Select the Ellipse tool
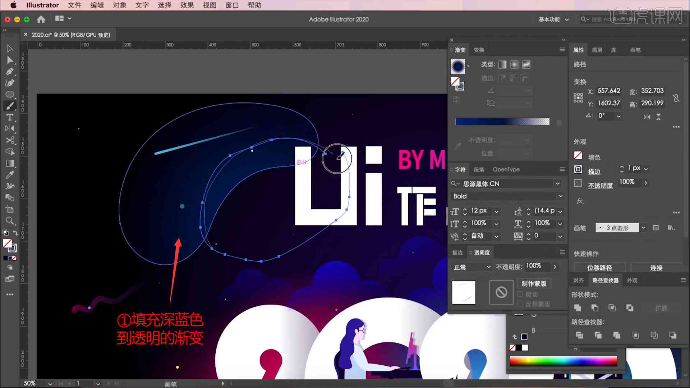This screenshot has height=388, width=690. point(10,94)
